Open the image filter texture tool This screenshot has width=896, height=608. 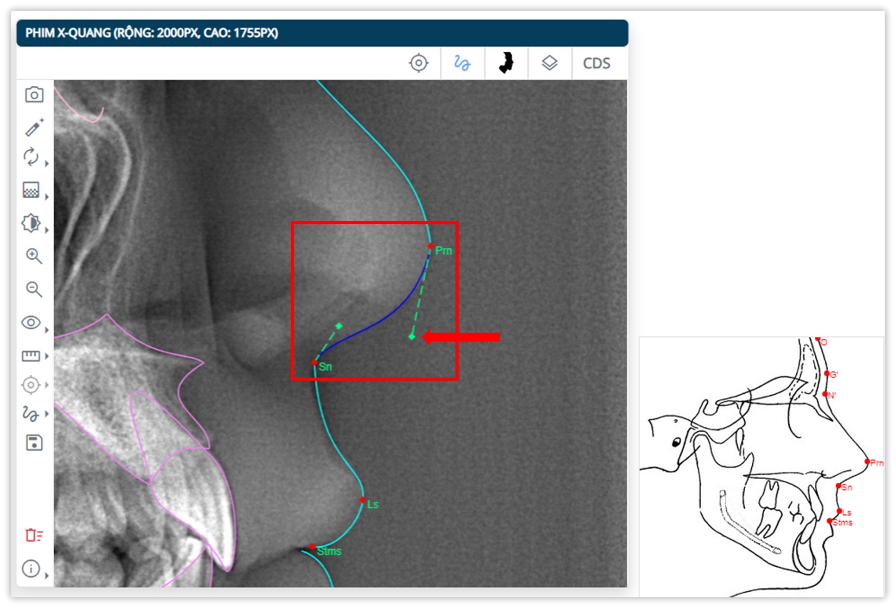point(31,190)
